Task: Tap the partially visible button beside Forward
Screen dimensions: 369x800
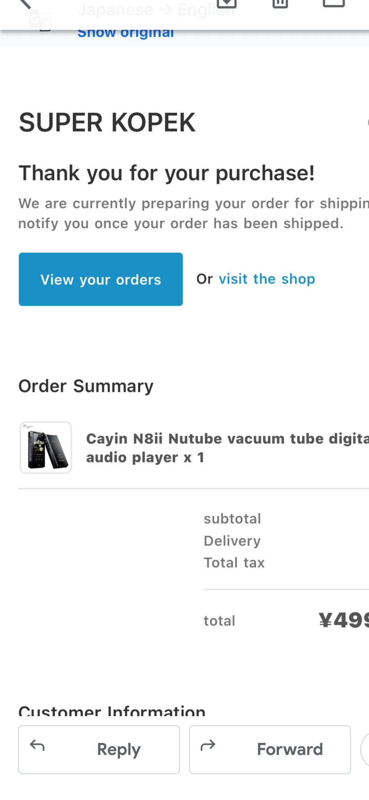Action: (x=365, y=749)
